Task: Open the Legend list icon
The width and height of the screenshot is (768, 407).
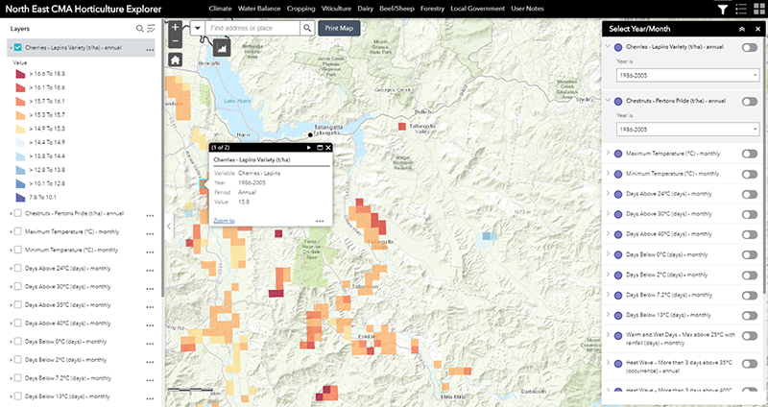Action: pyautogui.click(x=740, y=9)
